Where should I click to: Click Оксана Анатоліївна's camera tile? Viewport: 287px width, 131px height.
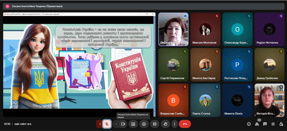173,29
